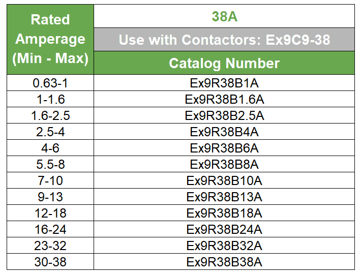Click the 0.63-1 amperage cell

point(50,83)
